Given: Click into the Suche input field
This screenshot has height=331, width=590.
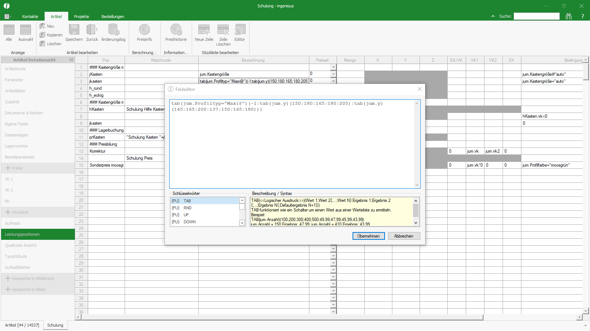Looking at the screenshot, I should (x=537, y=16).
